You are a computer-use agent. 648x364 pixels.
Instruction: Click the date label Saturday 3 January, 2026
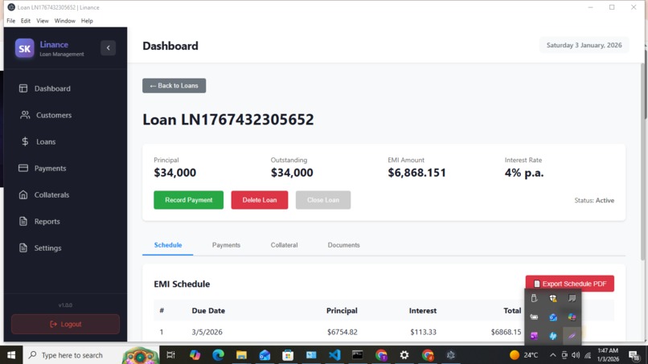coord(584,46)
